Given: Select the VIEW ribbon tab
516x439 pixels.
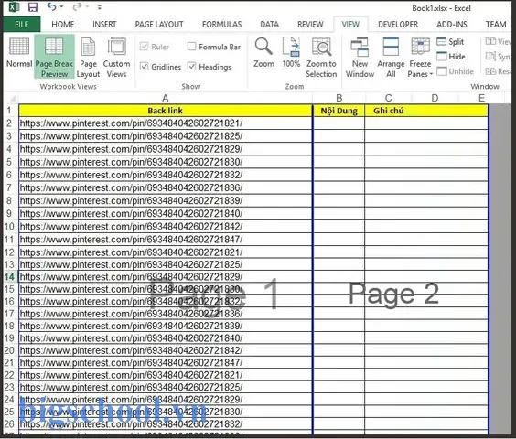Looking at the screenshot, I should 350,25.
